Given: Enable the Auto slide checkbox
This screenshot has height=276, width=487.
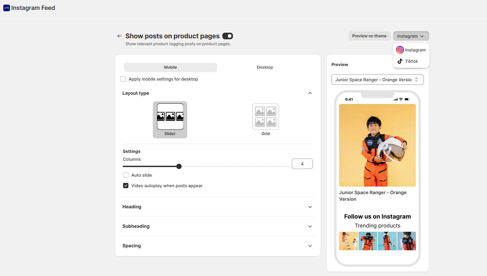Looking at the screenshot, I should [x=126, y=175].
